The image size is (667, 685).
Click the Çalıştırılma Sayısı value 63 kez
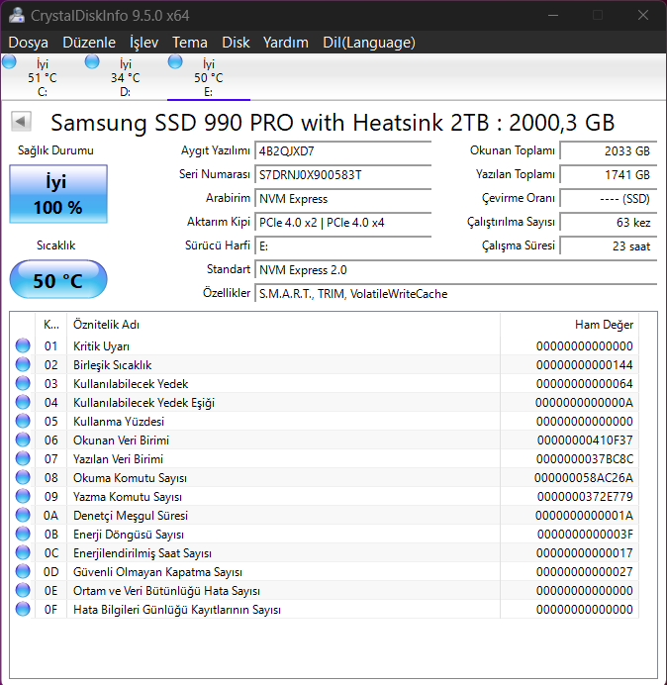(609, 223)
